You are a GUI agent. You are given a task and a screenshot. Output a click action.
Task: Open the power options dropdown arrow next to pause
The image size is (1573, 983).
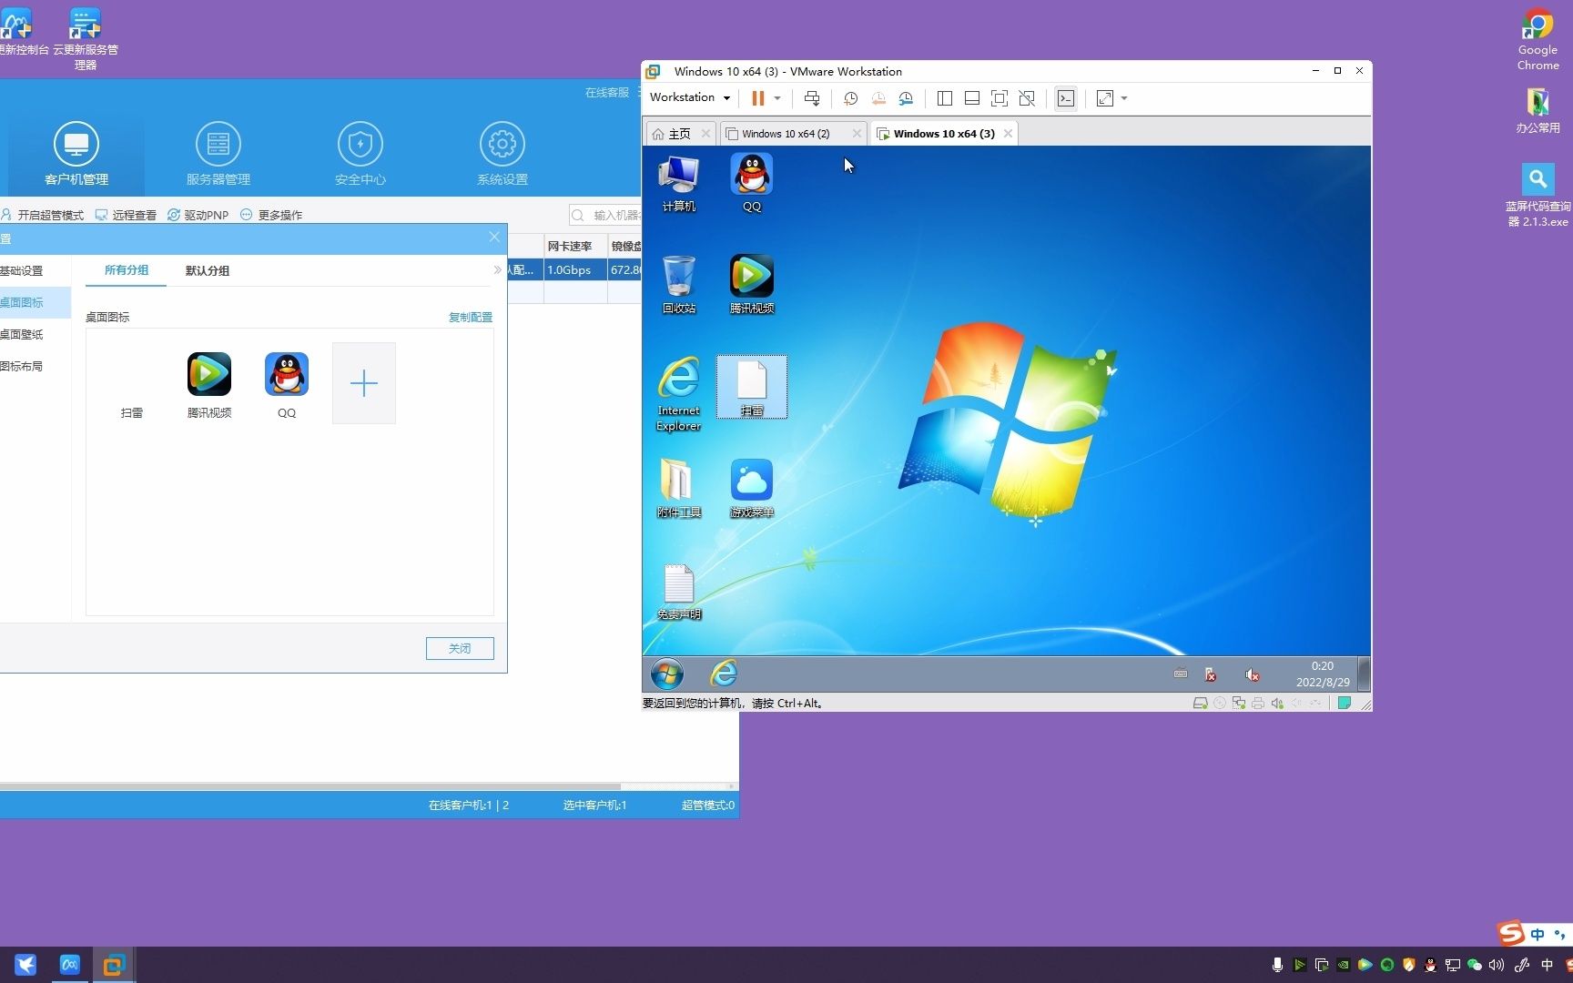777,98
